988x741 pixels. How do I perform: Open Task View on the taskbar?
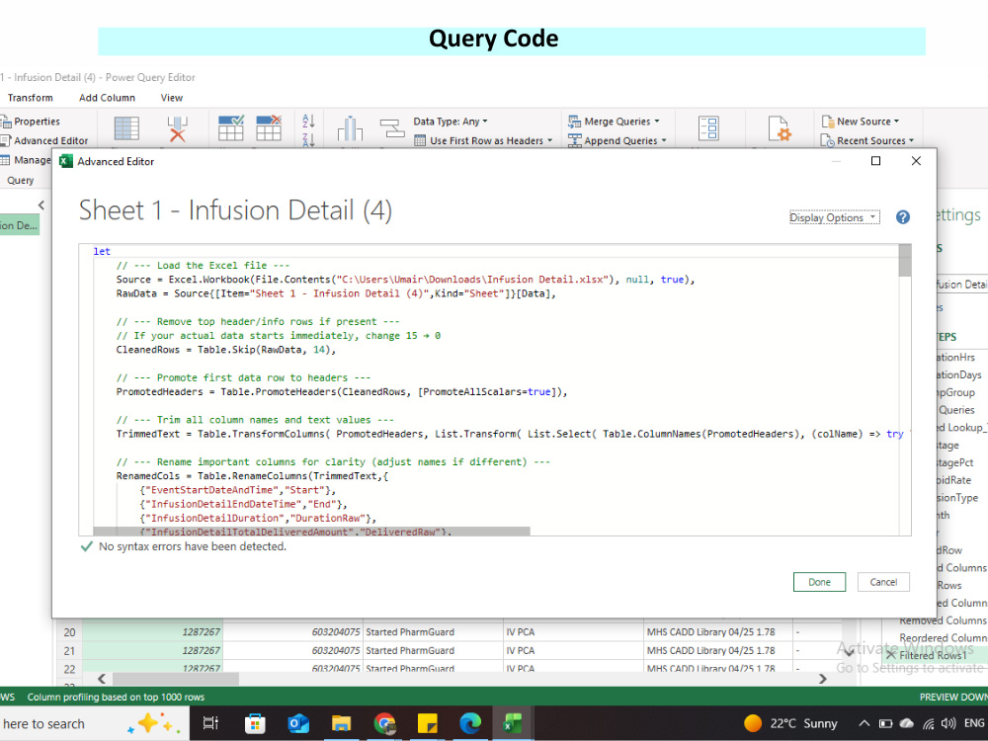point(210,723)
